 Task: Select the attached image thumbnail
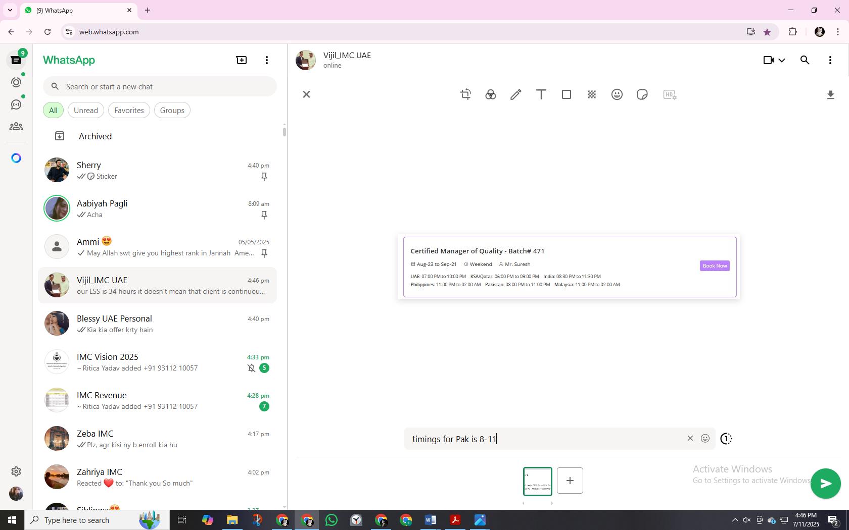[x=537, y=481]
